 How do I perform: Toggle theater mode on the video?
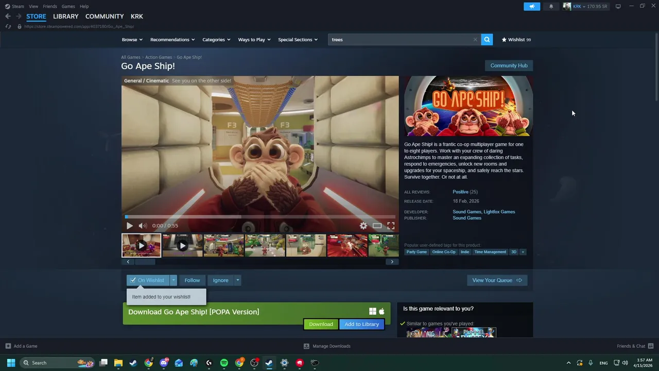coord(377,226)
